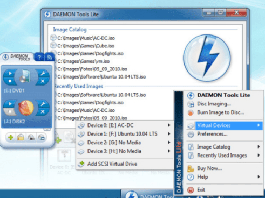265x198 pixels.
Task: Click the X icon for DISK2 drive
Action: pyautogui.click(x=43, y=111)
